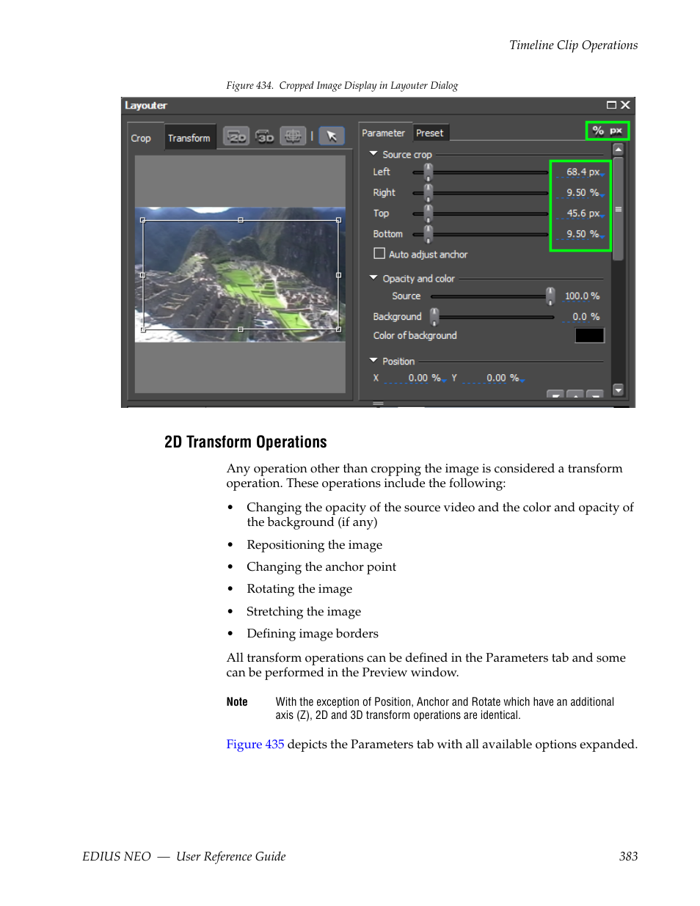Click the bottom-center crop handle in preview
The image size is (700, 906).
tap(241, 329)
